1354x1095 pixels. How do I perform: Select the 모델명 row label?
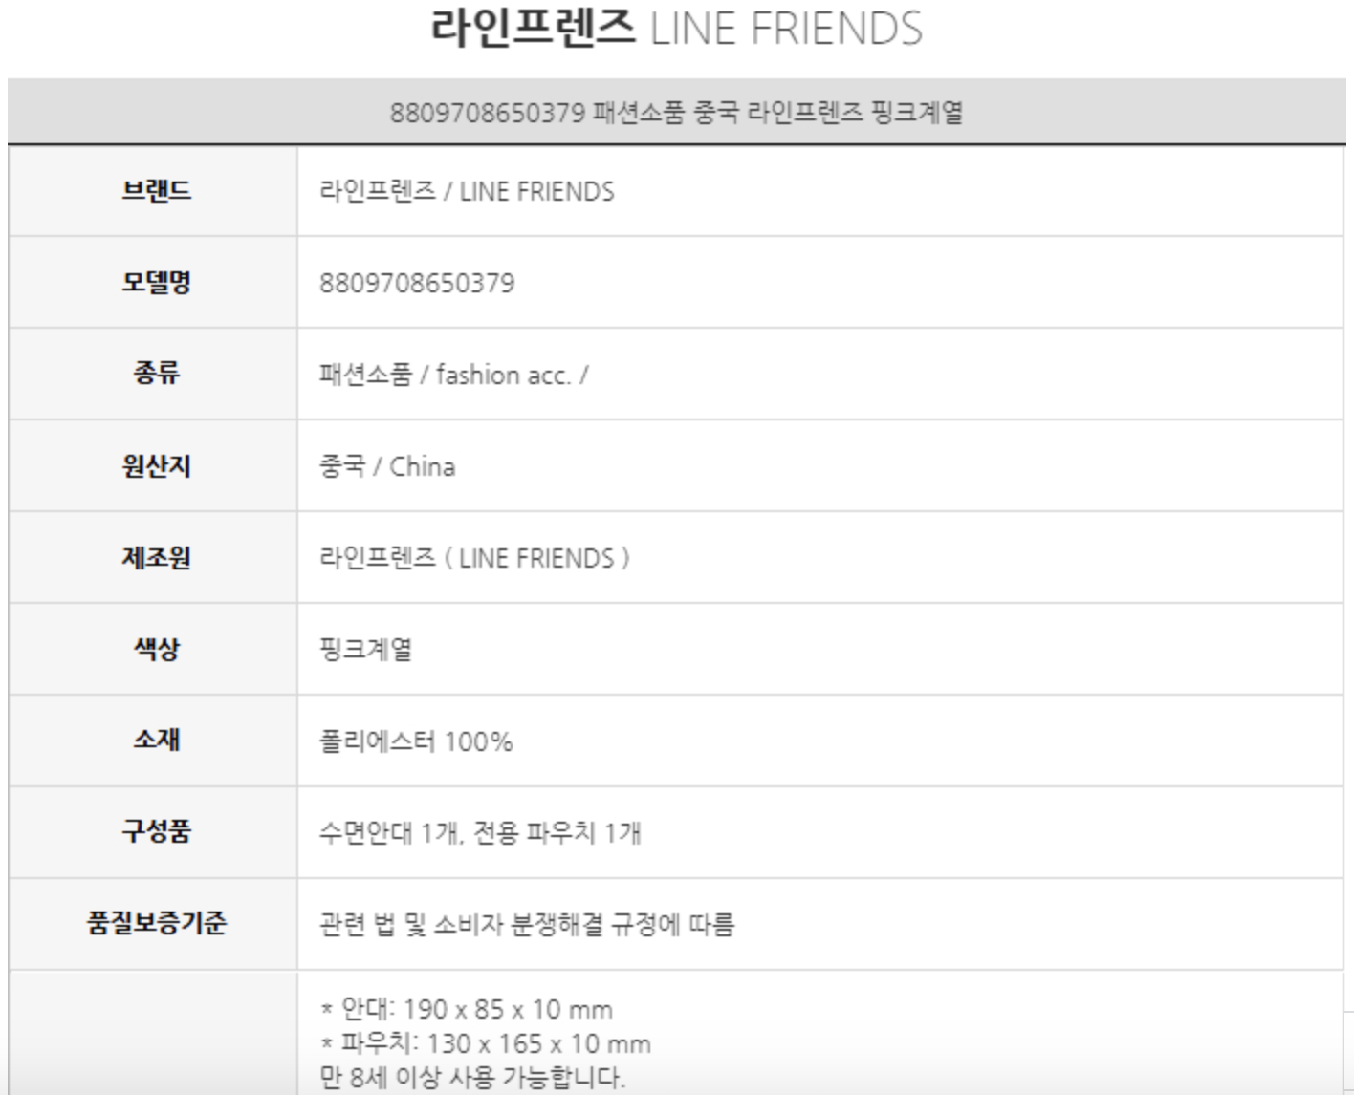tap(156, 283)
